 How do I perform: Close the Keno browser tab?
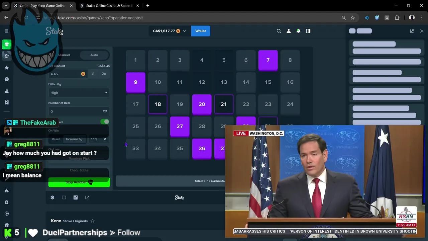pyautogui.click(x=71, y=6)
